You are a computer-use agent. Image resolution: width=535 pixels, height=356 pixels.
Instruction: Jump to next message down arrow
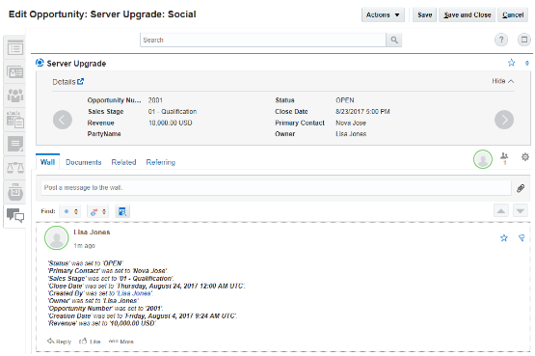click(521, 211)
